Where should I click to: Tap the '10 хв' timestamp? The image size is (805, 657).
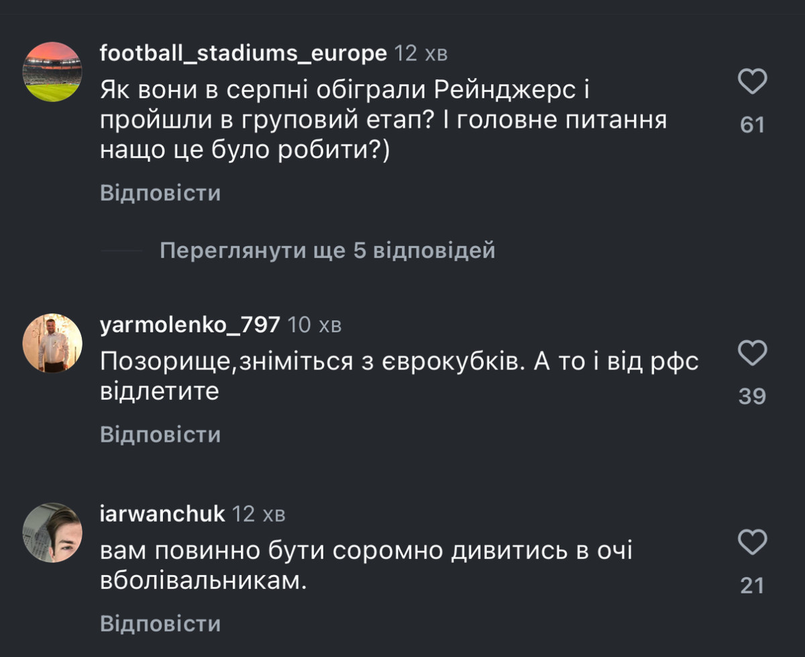tap(315, 325)
